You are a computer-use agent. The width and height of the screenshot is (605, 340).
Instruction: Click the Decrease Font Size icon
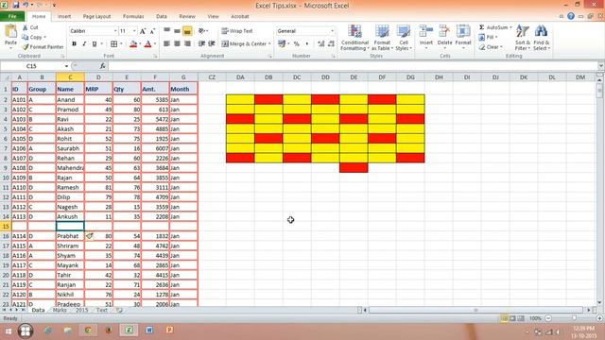coord(152,31)
